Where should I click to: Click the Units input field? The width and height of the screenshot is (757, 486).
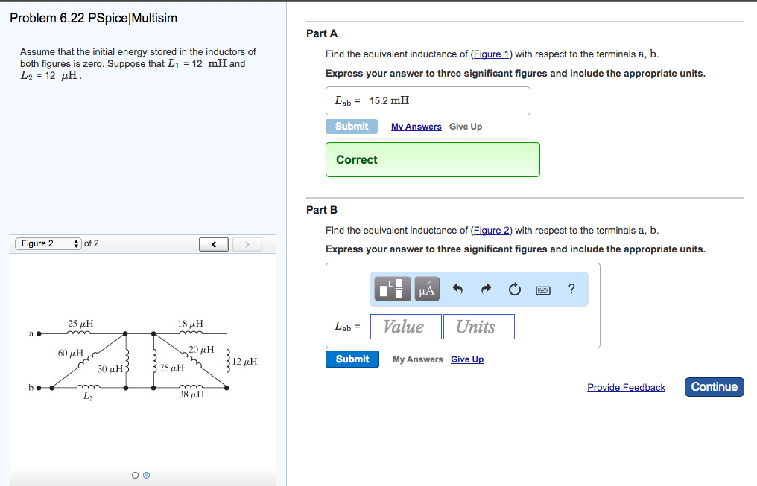click(x=478, y=326)
